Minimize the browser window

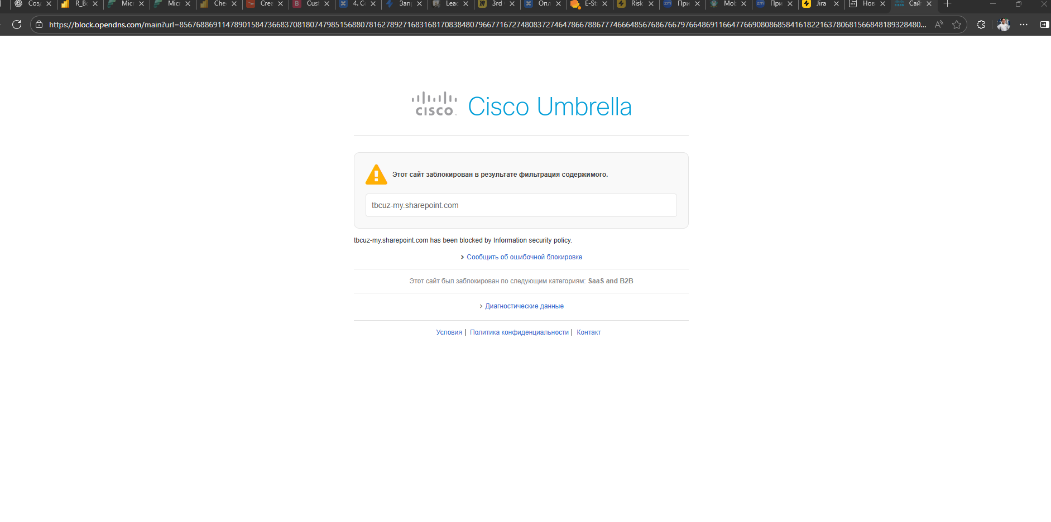click(x=993, y=4)
